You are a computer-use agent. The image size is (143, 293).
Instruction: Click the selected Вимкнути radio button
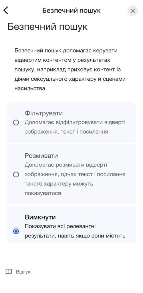coord(16,231)
